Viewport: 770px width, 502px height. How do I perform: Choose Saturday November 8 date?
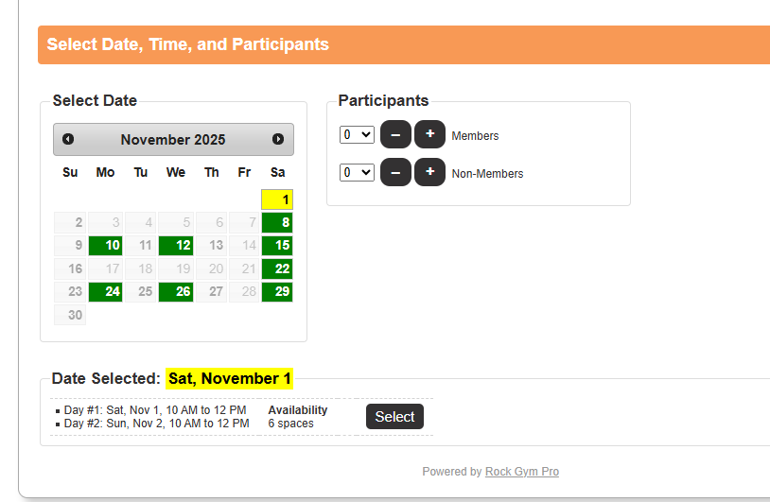(x=277, y=223)
